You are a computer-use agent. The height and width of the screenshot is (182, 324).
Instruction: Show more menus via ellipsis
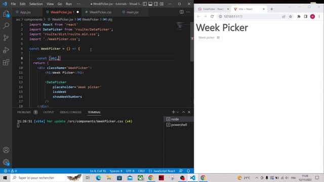coord(78,4)
